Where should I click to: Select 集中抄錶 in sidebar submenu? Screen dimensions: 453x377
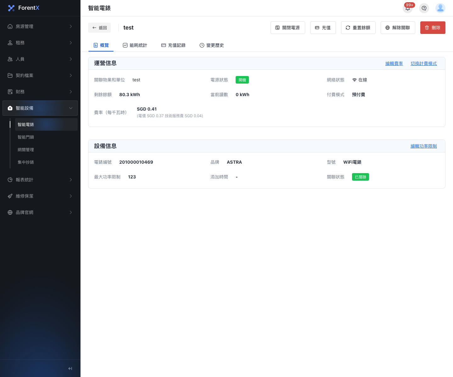pyautogui.click(x=46, y=162)
